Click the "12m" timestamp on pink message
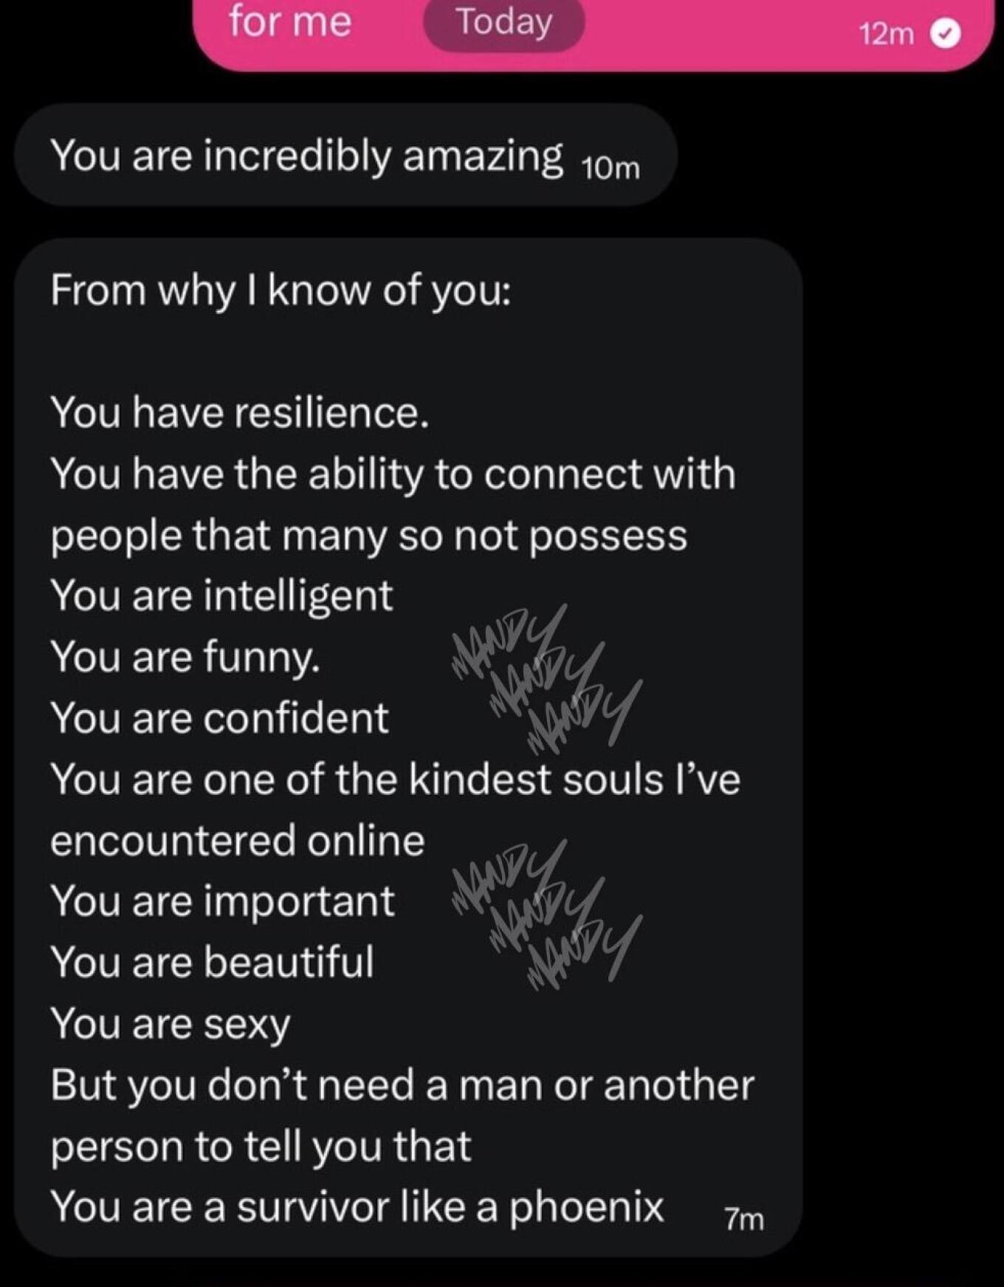 coord(886,34)
